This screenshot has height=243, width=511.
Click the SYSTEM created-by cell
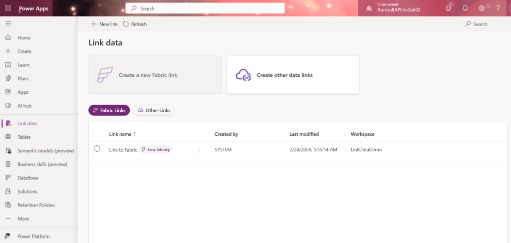pyautogui.click(x=223, y=150)
